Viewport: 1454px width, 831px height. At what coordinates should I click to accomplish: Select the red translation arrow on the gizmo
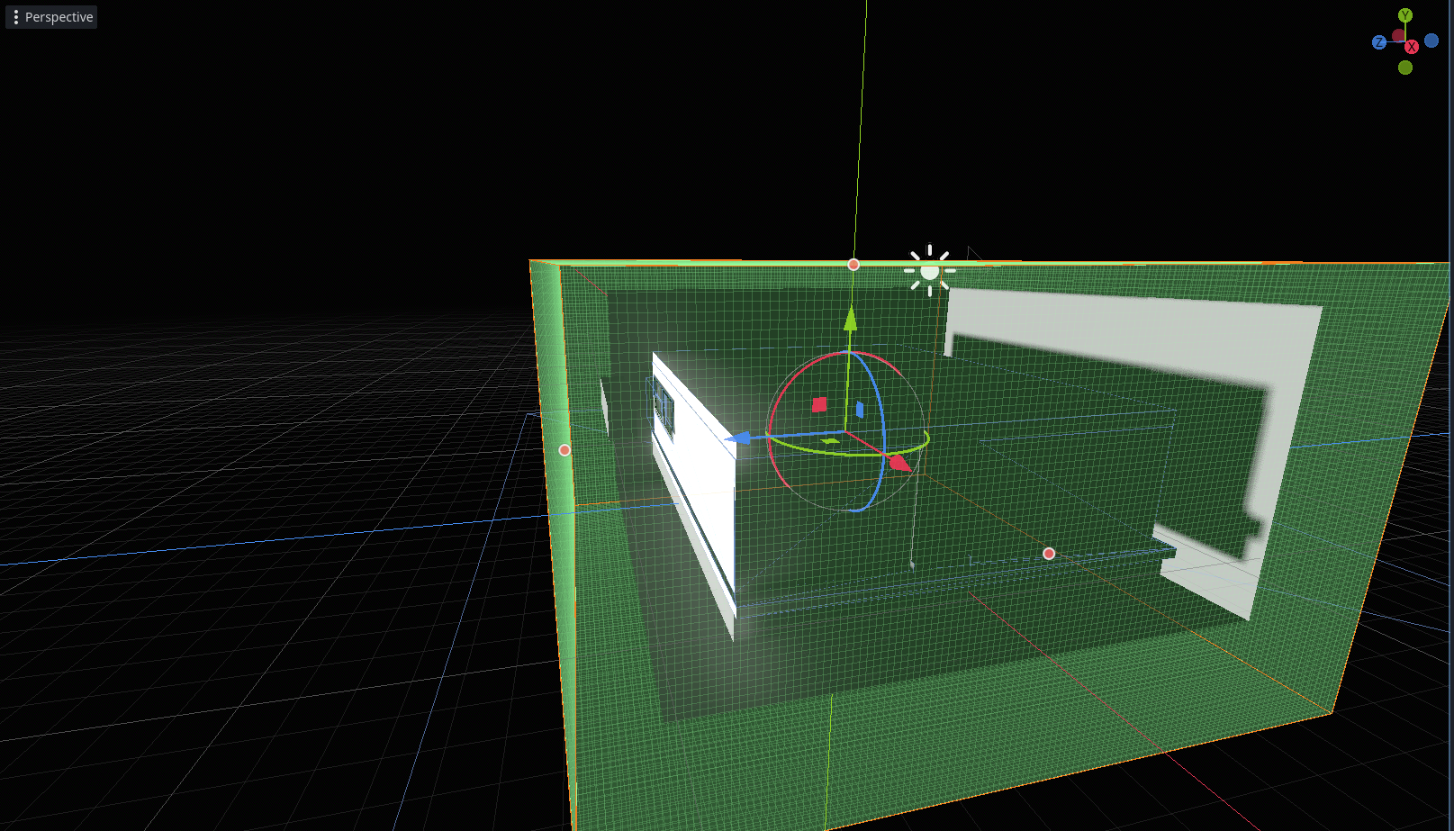point(901,465)
